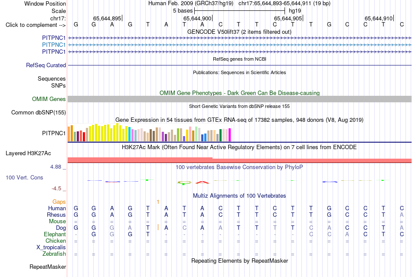Click the Elephant species label

[55, 234]
